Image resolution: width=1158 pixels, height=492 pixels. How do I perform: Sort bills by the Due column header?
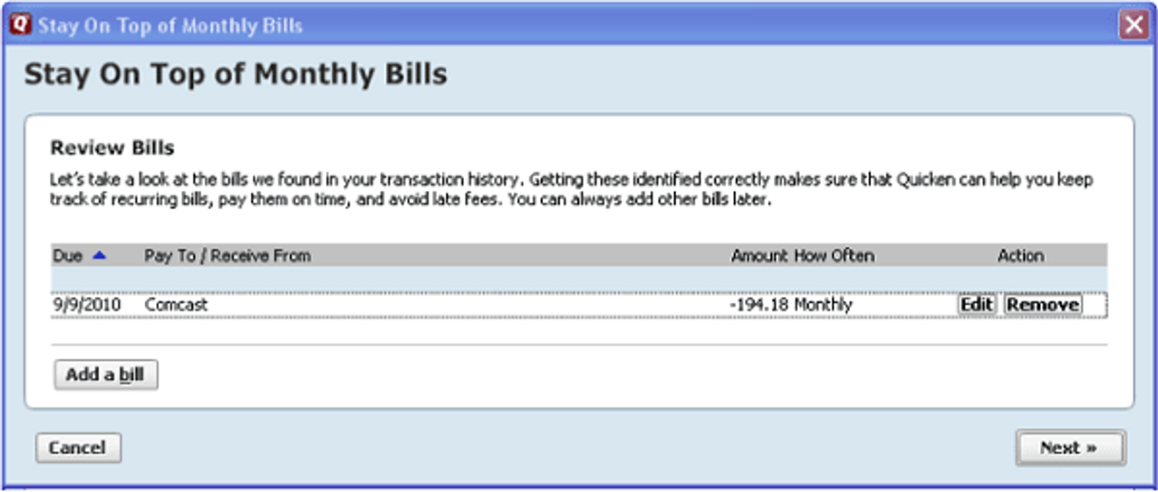(79, 256)
